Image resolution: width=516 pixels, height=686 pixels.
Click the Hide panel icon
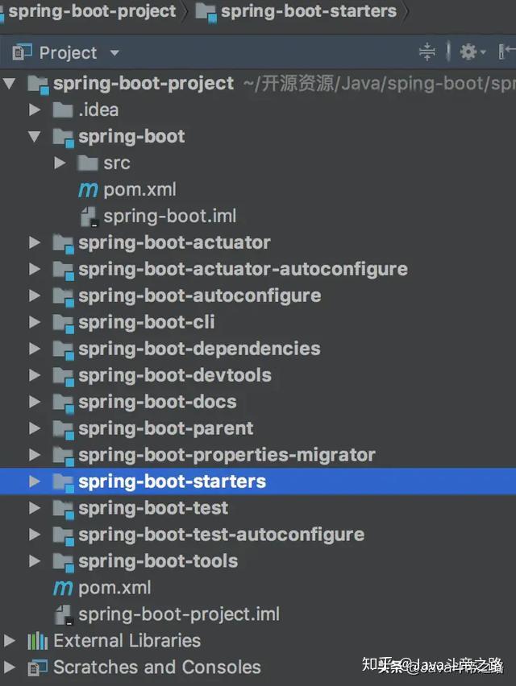pos(507,52)
